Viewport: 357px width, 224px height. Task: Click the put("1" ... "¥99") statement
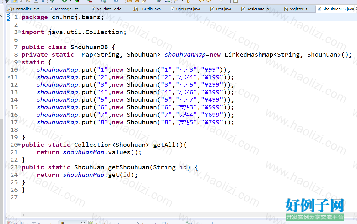133,69
